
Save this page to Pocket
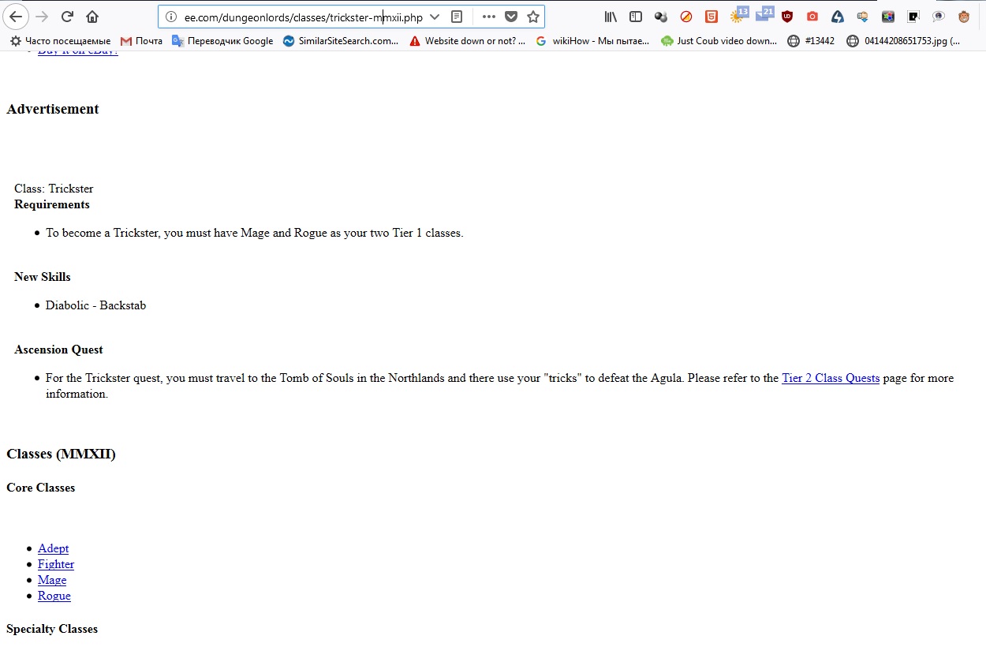[x=511, y=17]
